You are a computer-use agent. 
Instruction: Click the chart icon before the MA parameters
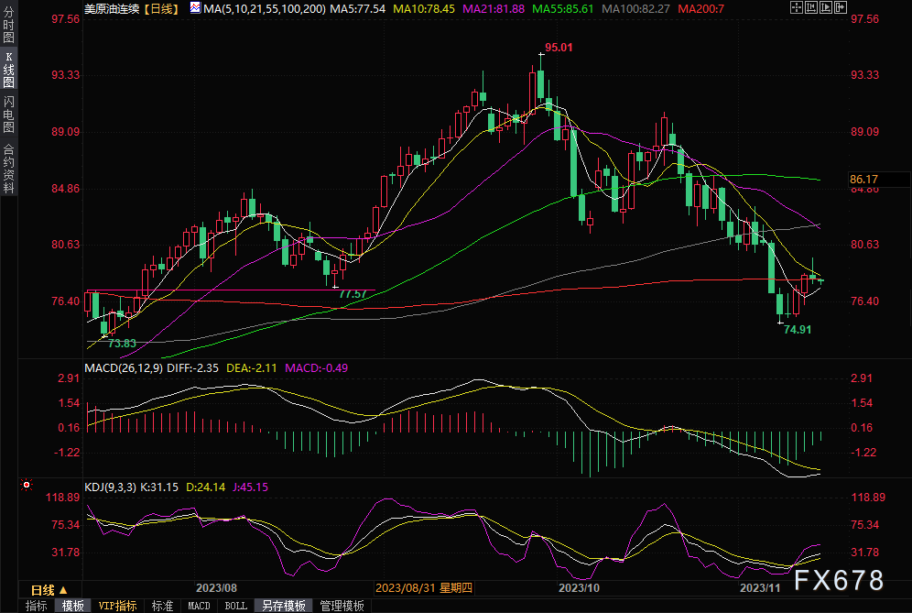pyautogui.click(x=195, y=8)
